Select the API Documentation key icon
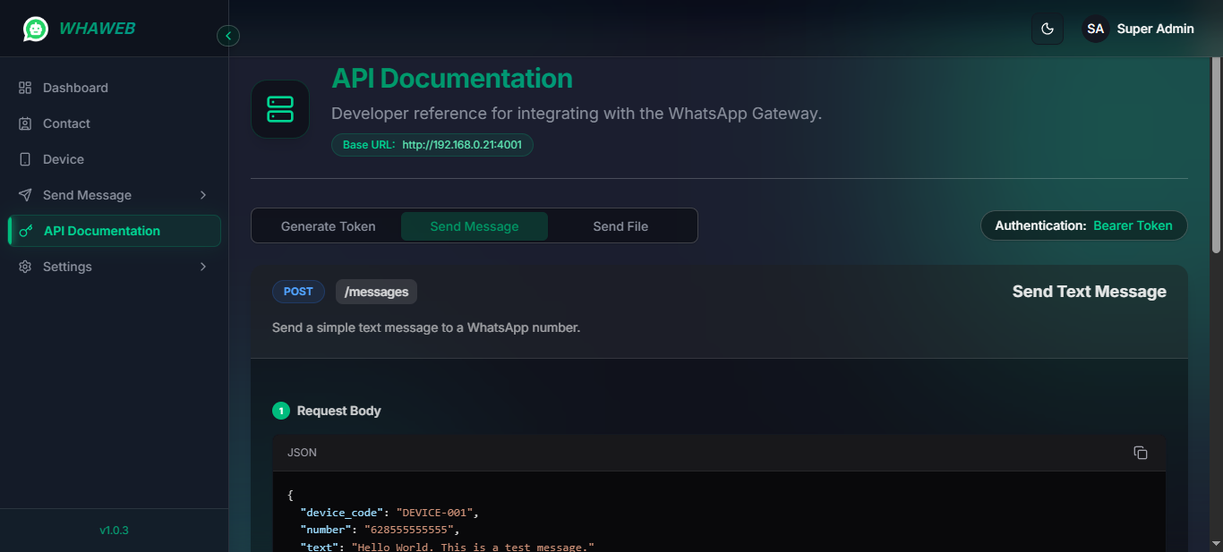Image resolution: width=1223 pixels, height=552 pixels. point(25,230)
